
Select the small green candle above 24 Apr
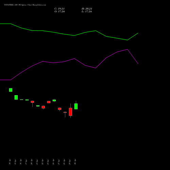(54, 100)
